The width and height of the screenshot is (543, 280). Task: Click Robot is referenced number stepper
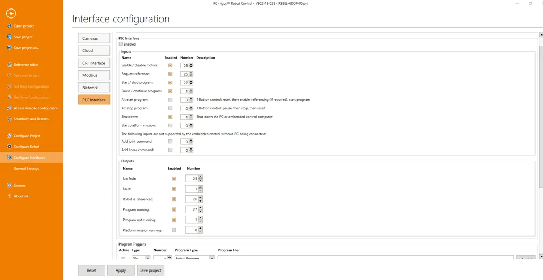200,199
